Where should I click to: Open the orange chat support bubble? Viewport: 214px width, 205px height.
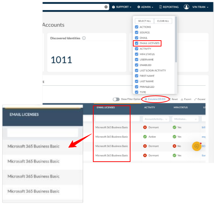click(x=197, y=146)
